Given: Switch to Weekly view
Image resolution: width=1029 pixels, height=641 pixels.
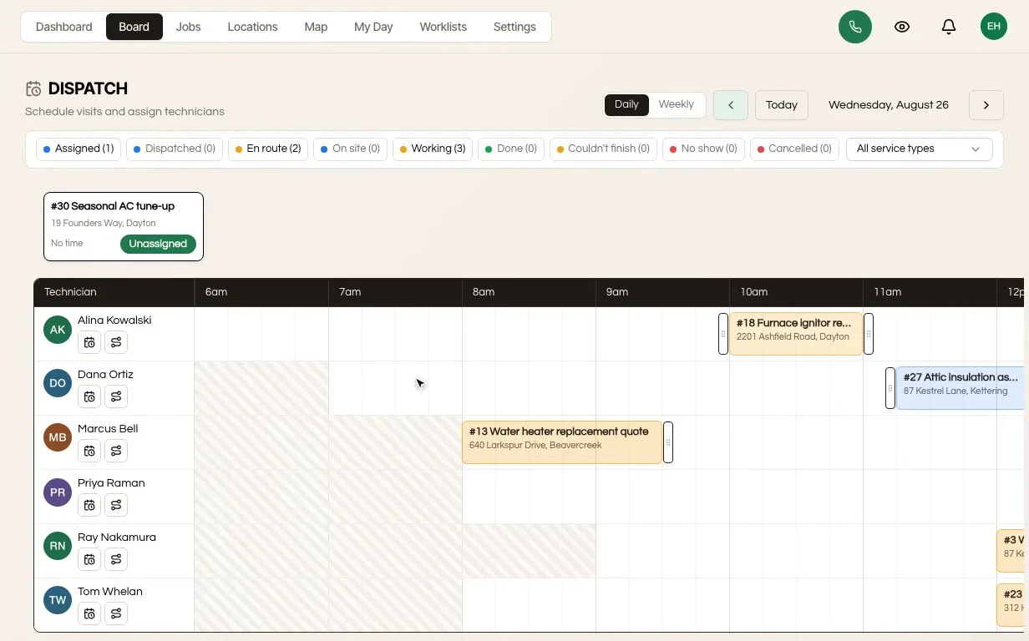Looking at the screenshot, I should tap(676, 104).
